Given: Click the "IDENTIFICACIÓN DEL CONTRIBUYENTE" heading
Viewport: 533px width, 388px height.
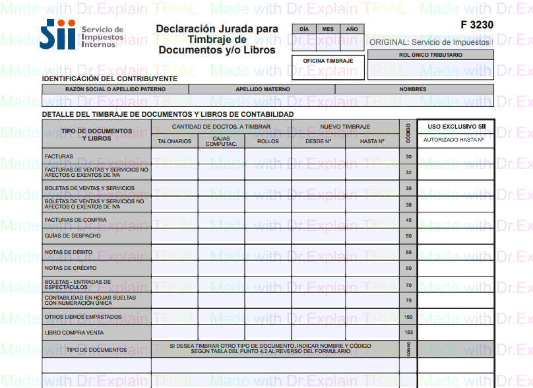Looking at the screenshot, I should (x=110, y=79).
